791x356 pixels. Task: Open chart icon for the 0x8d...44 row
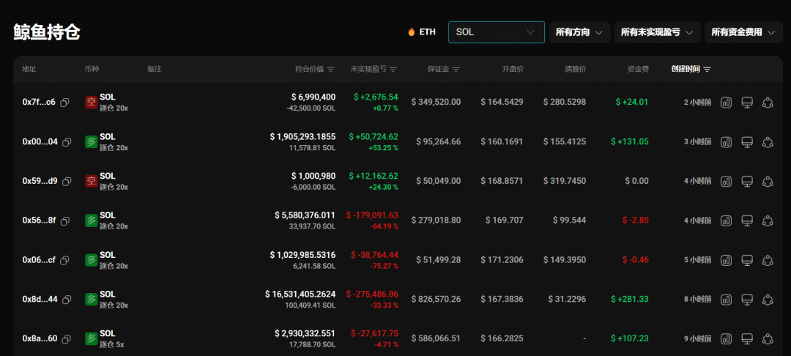727,300
